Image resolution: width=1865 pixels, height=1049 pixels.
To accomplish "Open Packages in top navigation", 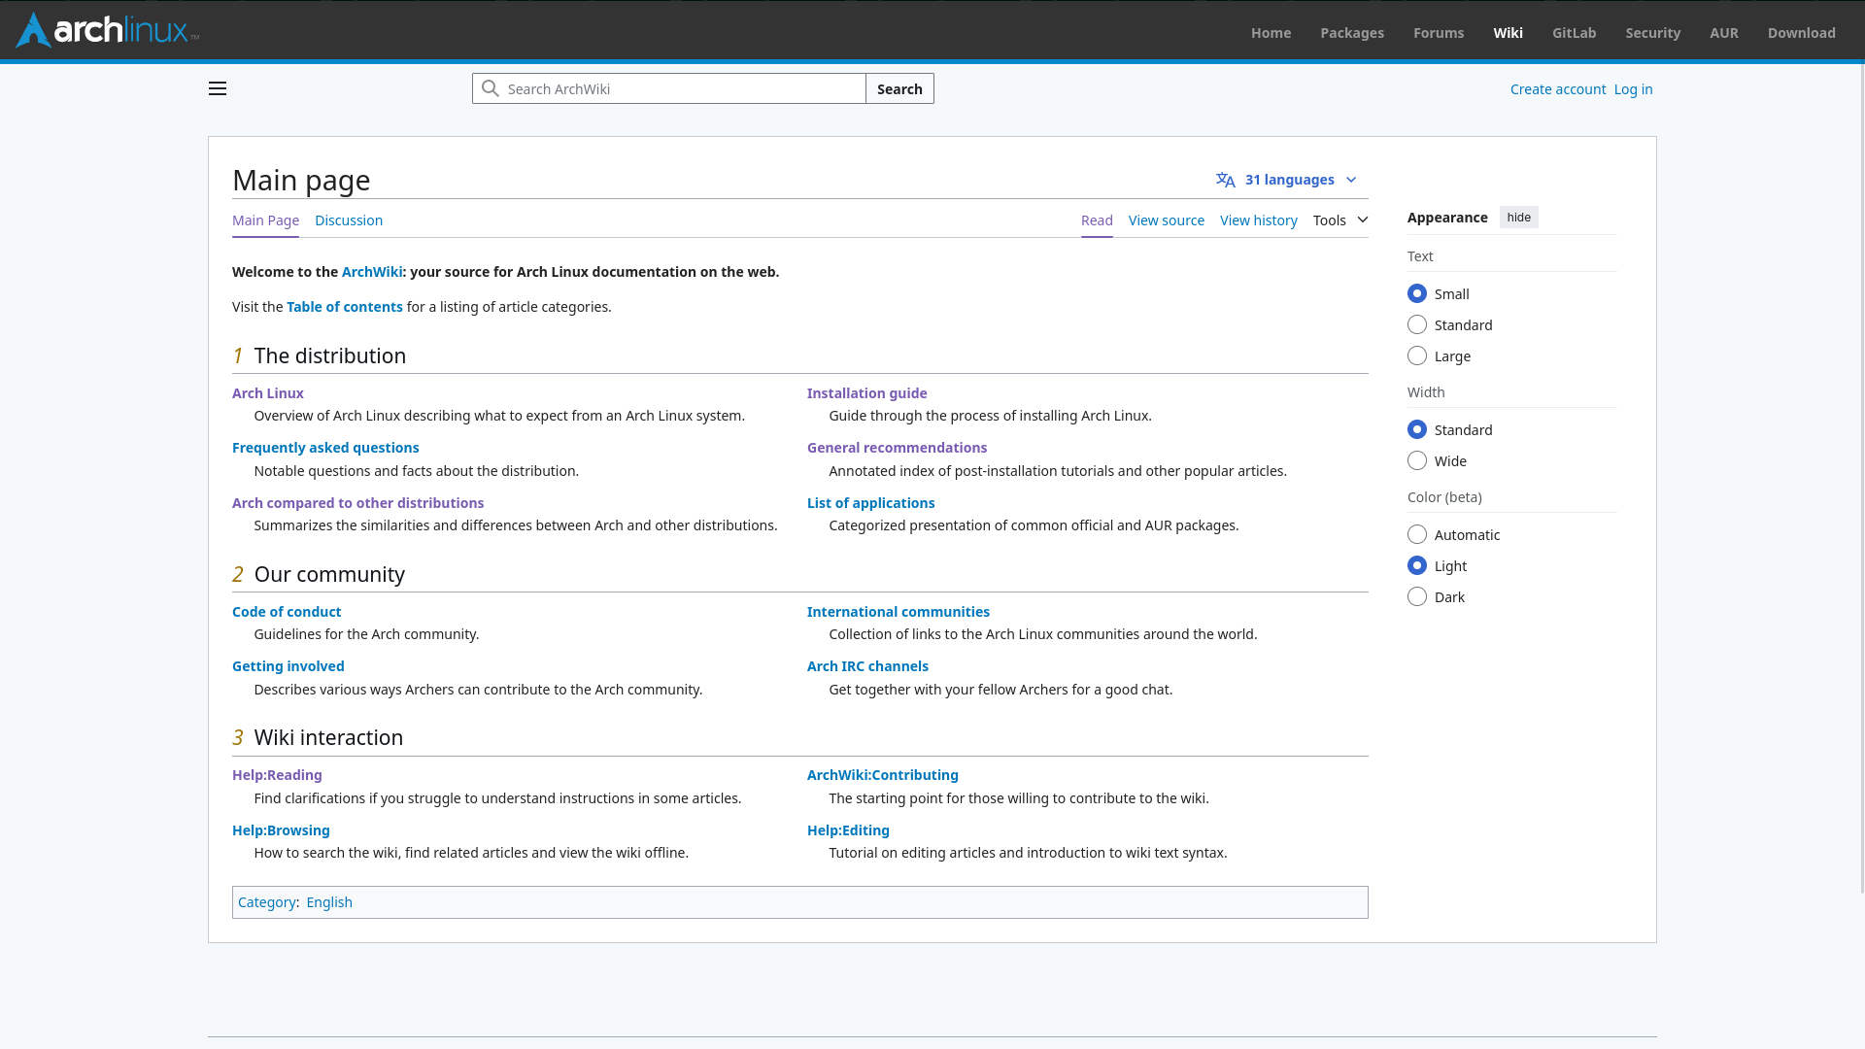I will pyautogui.click(x=1352, y=32).
